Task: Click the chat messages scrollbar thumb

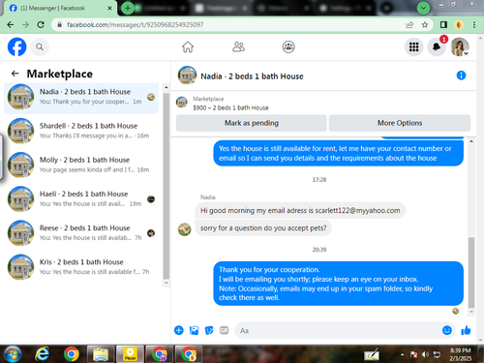Action: (x=471, y=273)
